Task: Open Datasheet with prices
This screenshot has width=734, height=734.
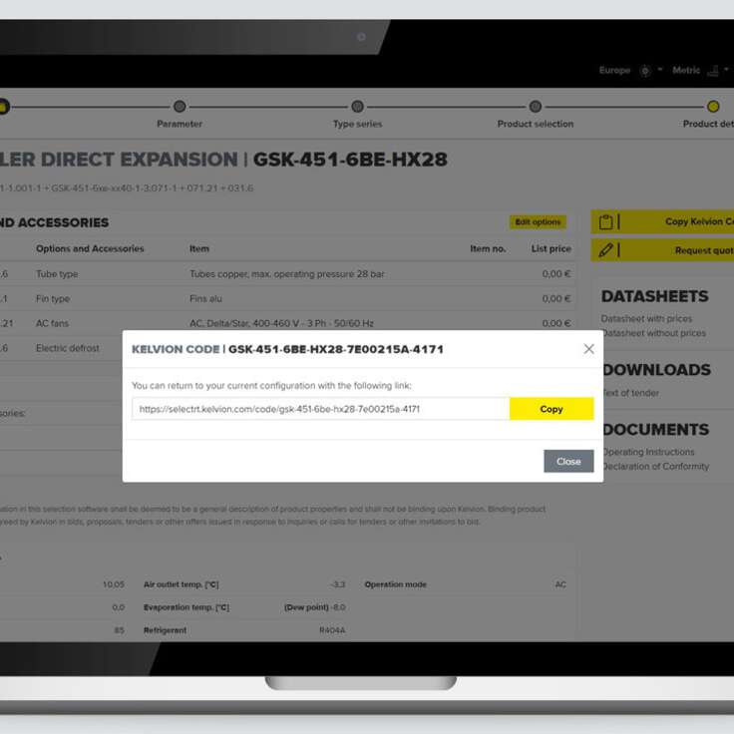Action: 646,318
